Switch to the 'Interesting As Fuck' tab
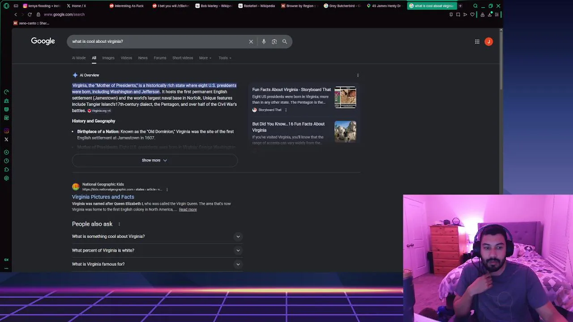This screenshot has width=573, height=322. (x=128, y=6)
